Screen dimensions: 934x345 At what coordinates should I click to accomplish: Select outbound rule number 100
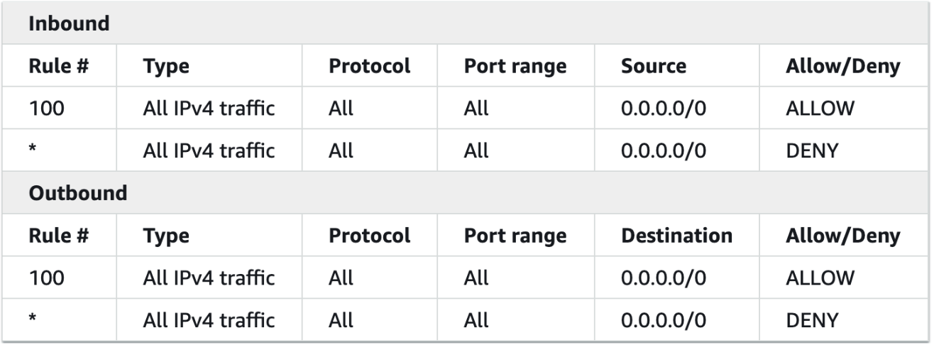click(46, 278)
